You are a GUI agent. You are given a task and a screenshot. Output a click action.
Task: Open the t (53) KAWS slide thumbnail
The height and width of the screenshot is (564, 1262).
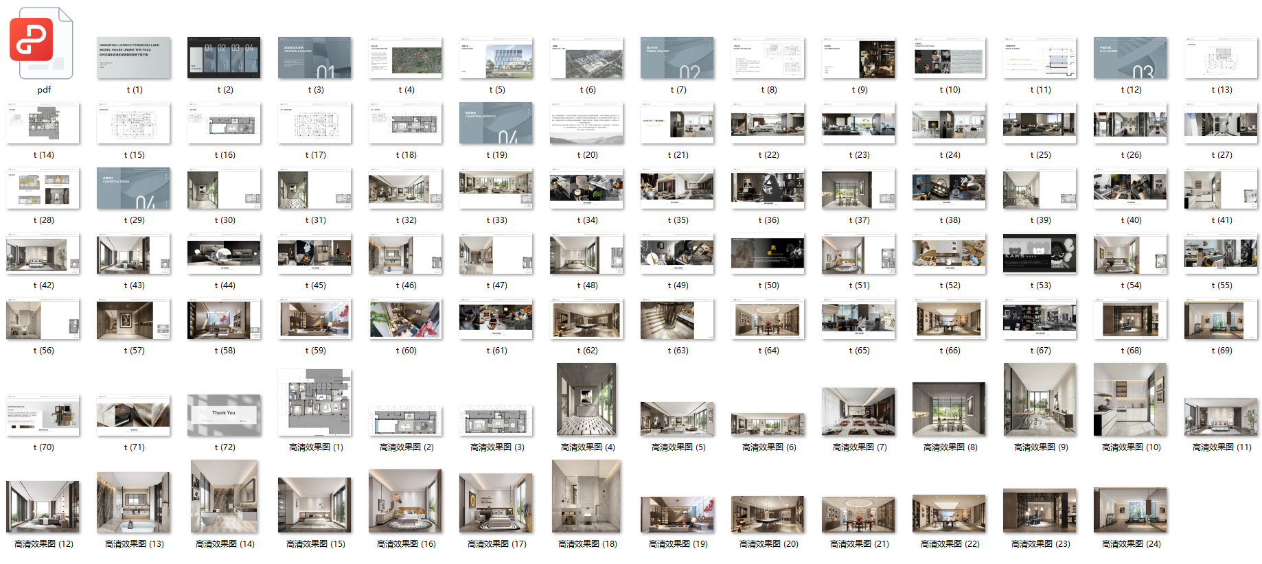pyautogui.click(x=1040, y=253)
